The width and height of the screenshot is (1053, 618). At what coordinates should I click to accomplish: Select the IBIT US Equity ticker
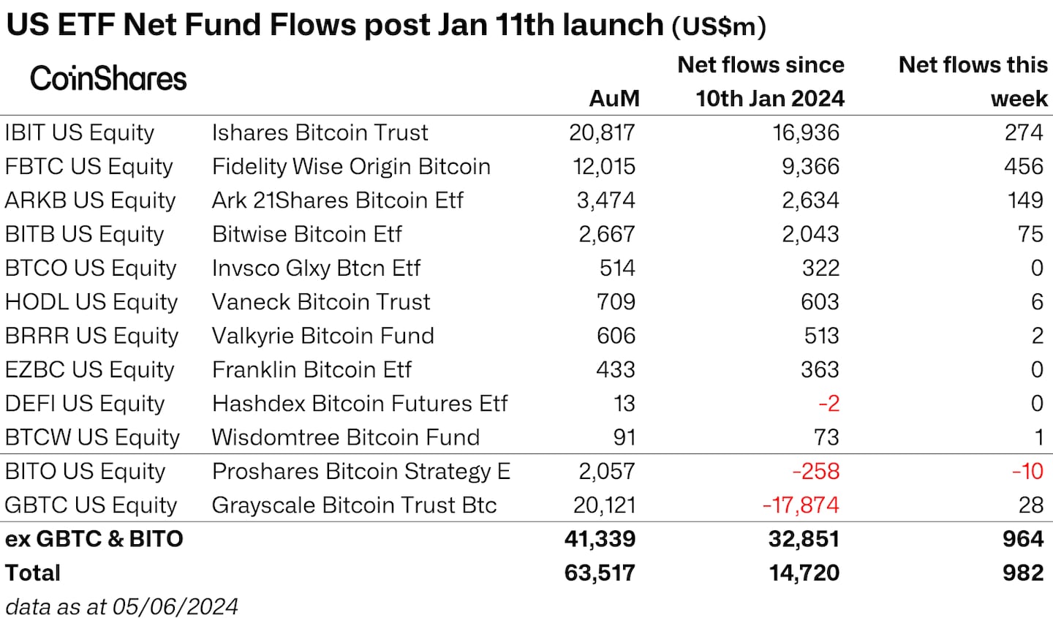click(80, 133)
